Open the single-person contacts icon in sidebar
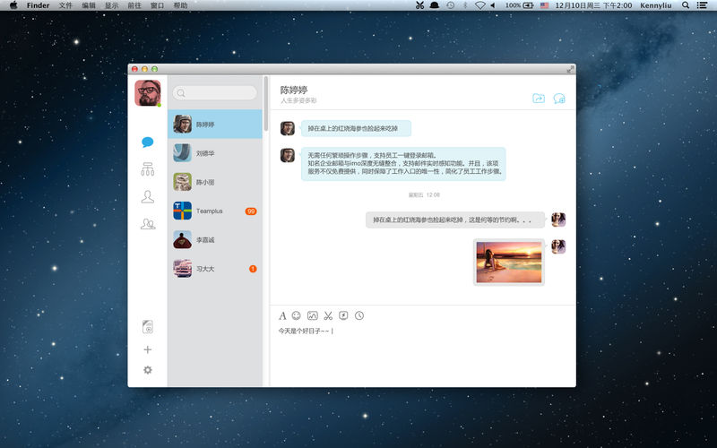The width and height of the screenshot is (717, 448). [x=147, y=197]
